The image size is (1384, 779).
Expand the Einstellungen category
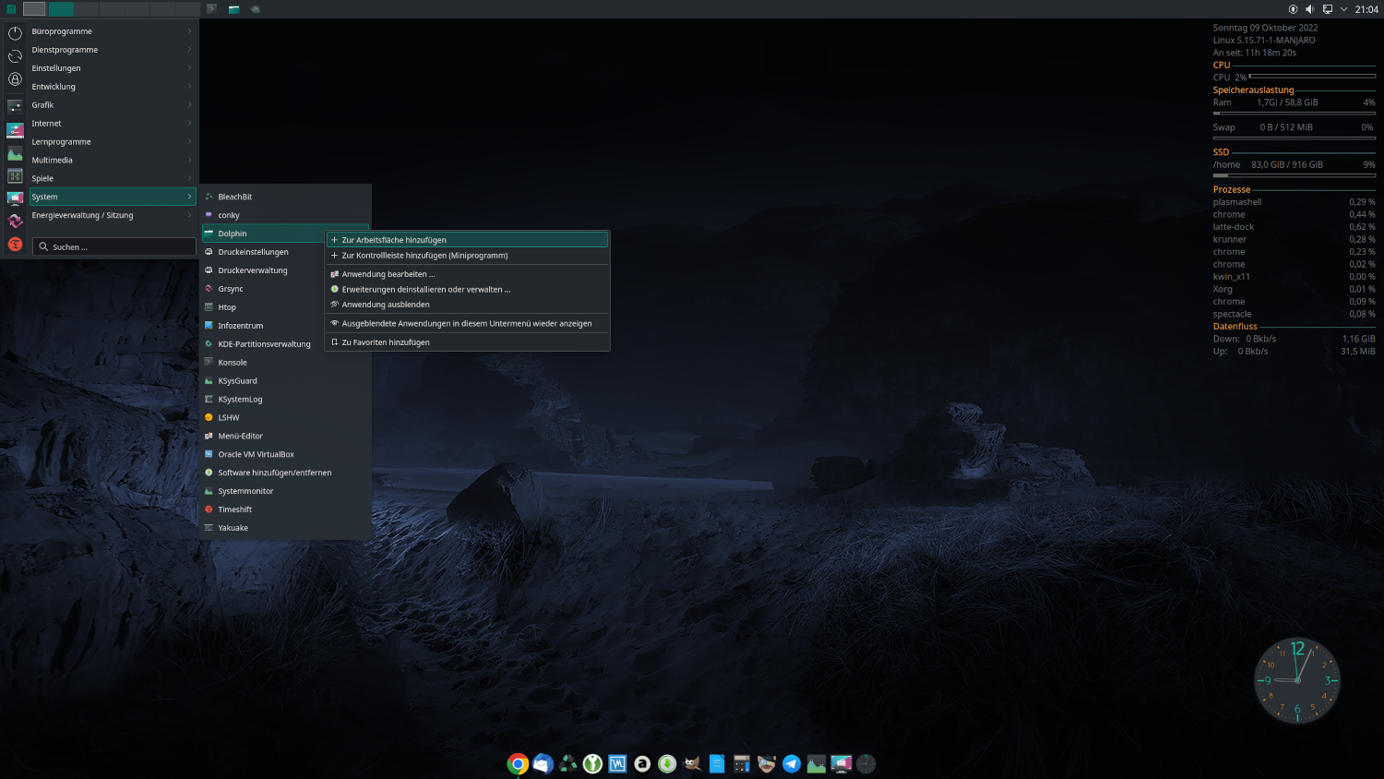tap(113, 68)
